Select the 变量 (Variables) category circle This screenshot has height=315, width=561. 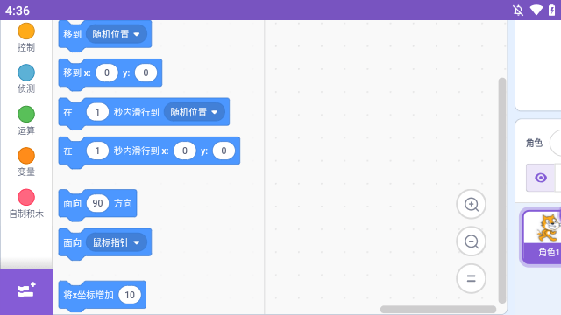tap(26, 156)
